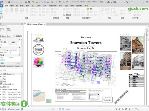Click the Edit Type icon in Properties panel
149x111 pixels.
[x=14, y=36]
